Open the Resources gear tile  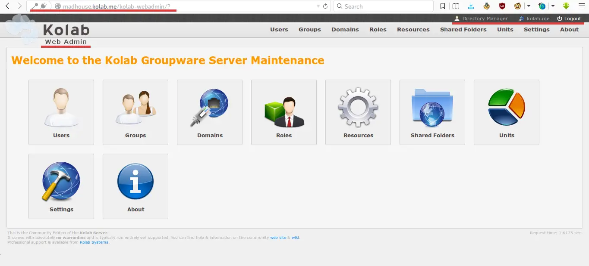[x=358, y=112]
